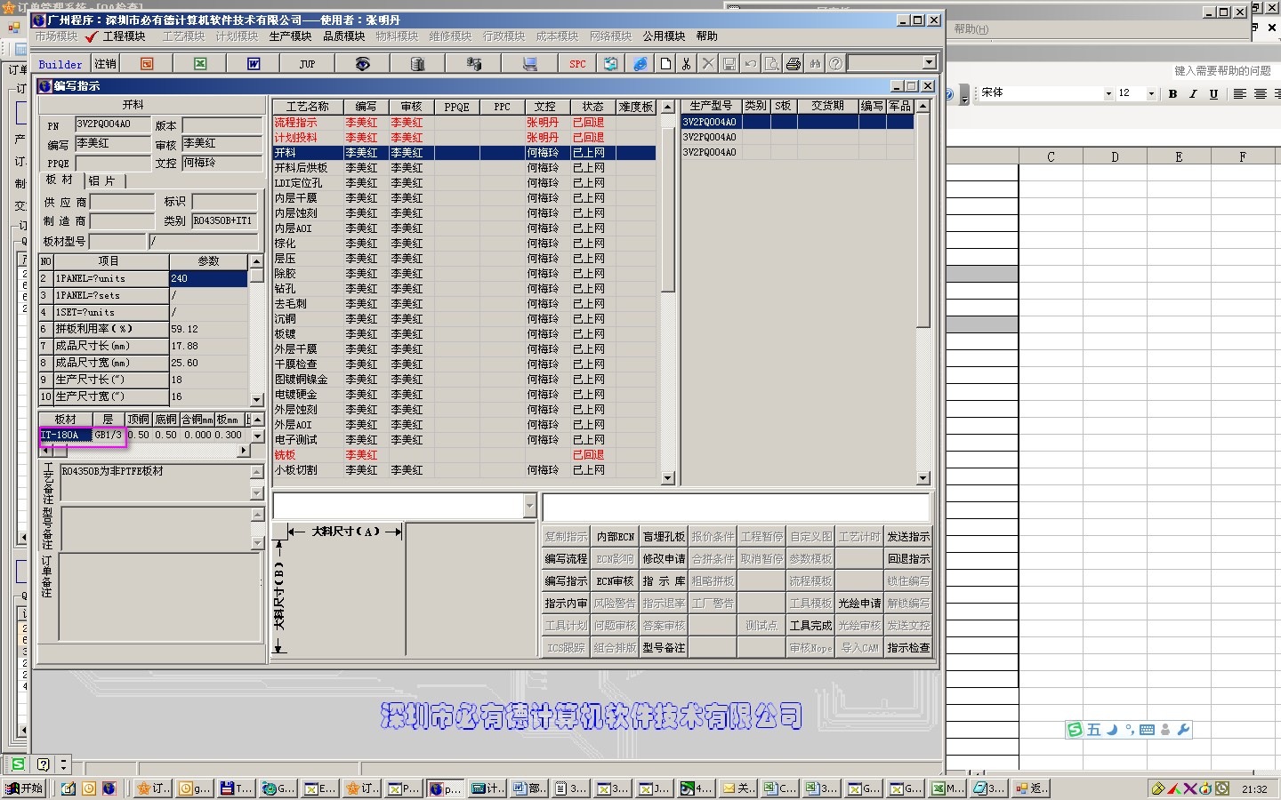Click the binoculars find icon
The height and width of the screenshot is (800, 1281).
(x=815, y=64)
